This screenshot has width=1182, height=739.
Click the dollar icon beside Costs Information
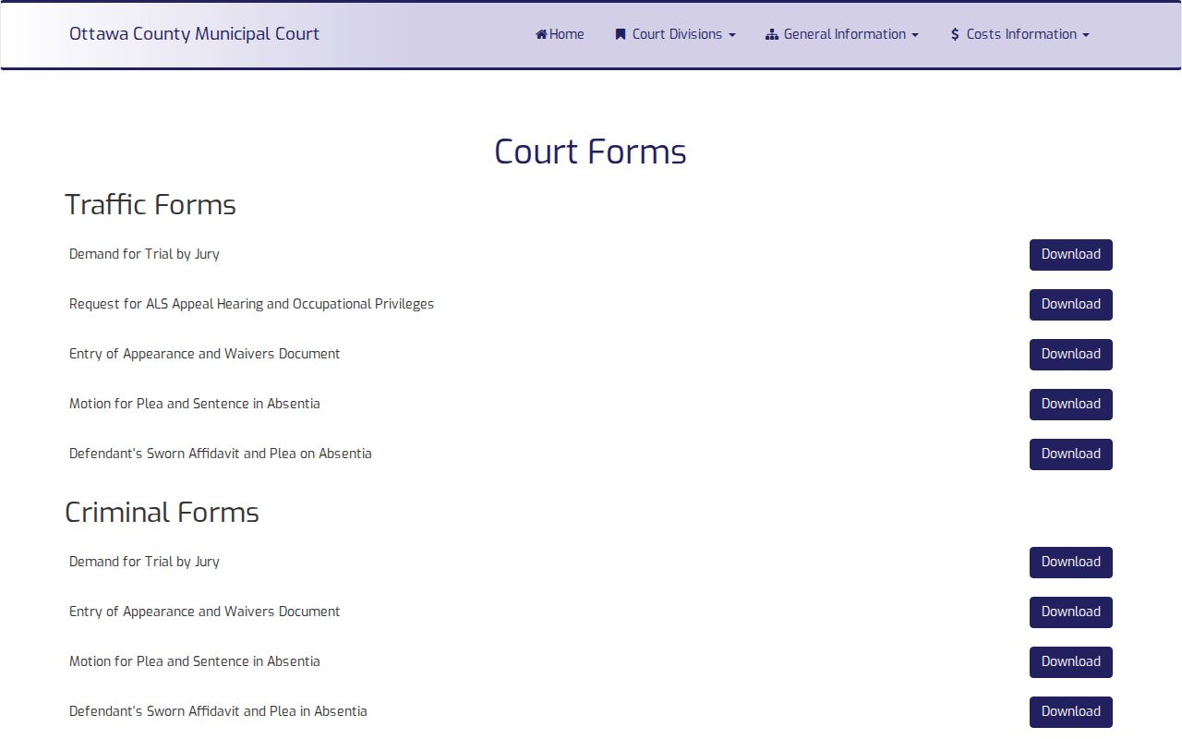(955, 34)
